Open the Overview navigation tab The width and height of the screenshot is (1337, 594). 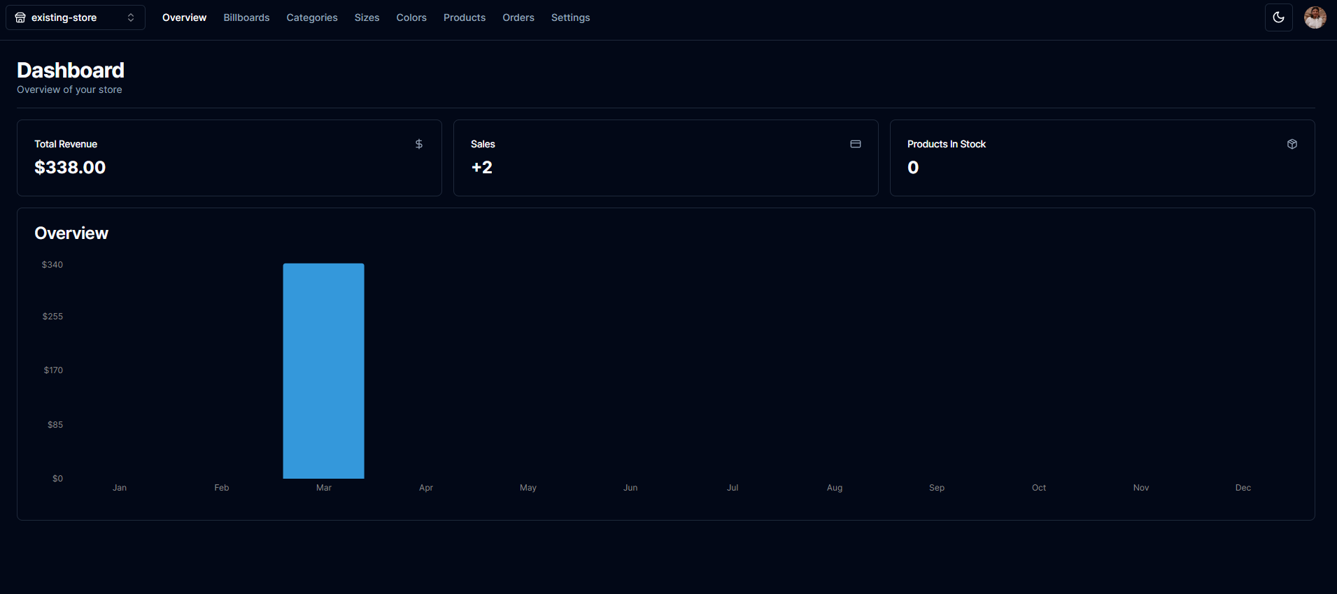coord(184,17)
